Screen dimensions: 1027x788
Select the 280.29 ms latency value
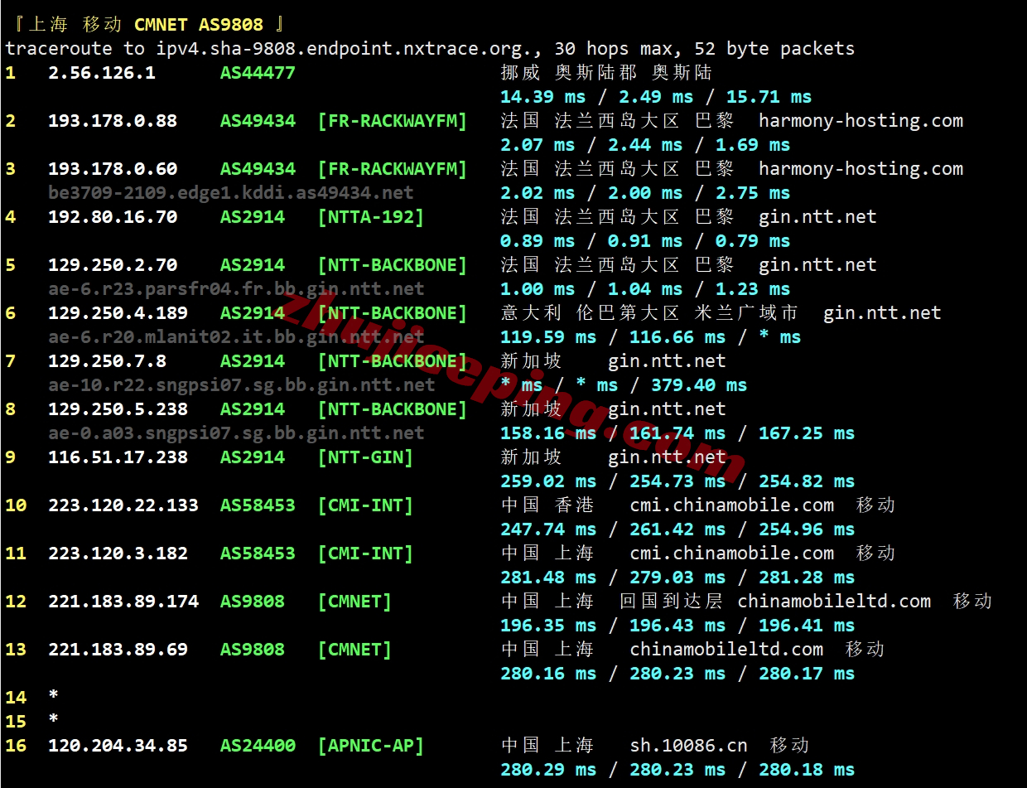[x=548, y=770]
